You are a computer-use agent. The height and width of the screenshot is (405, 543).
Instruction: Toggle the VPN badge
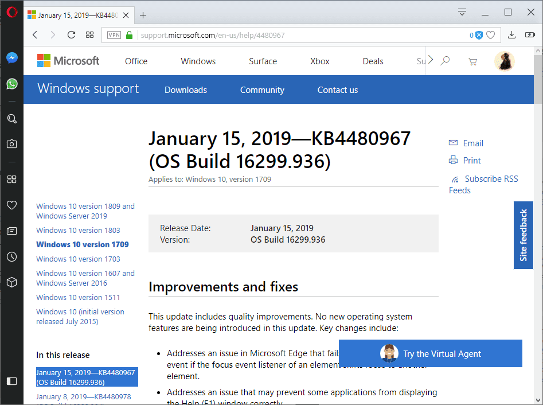click(114, 35)
